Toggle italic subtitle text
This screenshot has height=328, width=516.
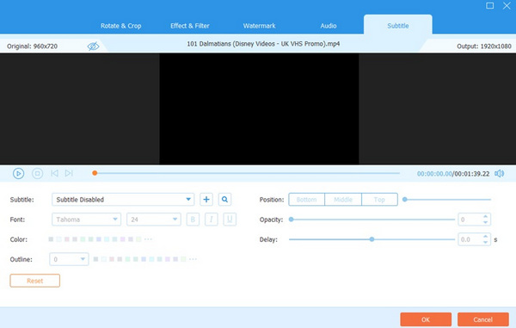(x=212, y=220)
